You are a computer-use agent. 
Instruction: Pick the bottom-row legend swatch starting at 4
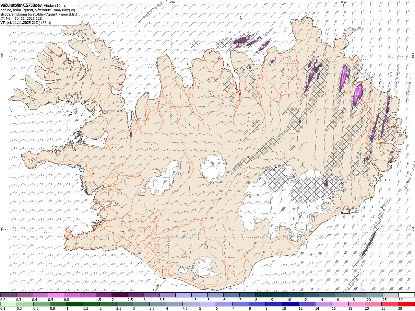(x=174, y=304)
